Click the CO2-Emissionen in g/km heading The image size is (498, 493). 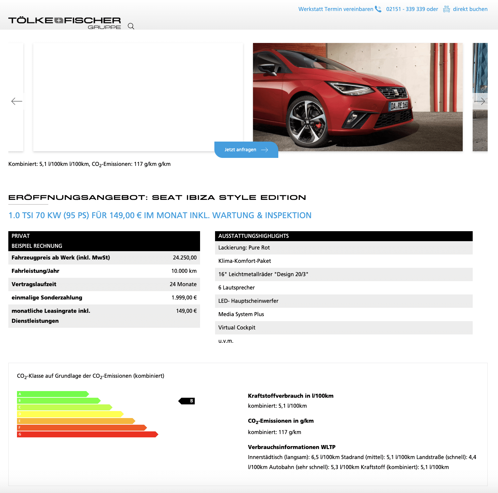pyautogui.click(x=281, y=421)
